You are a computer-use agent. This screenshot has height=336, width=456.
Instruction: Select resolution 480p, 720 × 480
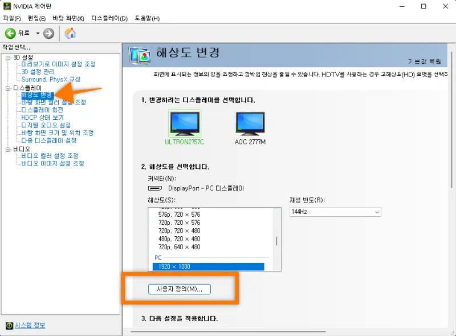(x=179, y=239)
